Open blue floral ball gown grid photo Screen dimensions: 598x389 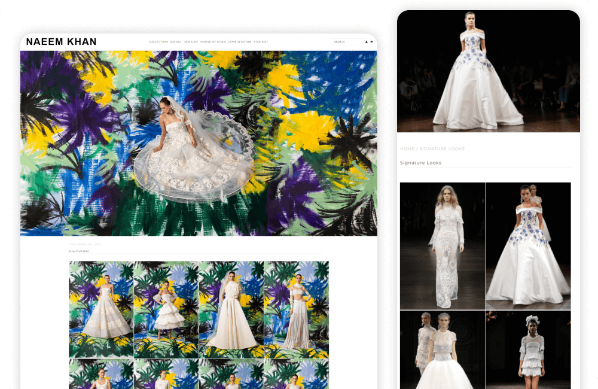click(x=528, y=245)
